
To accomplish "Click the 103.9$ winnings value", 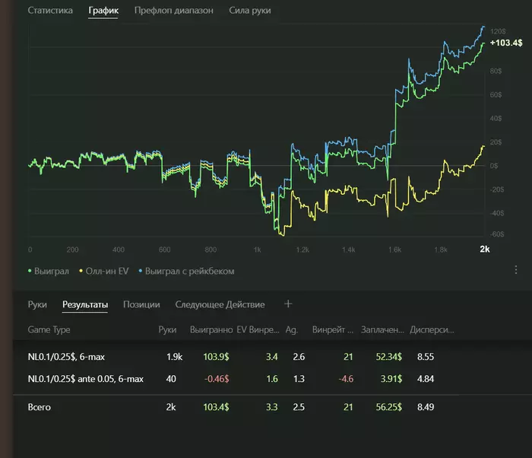I will [216, 357].
